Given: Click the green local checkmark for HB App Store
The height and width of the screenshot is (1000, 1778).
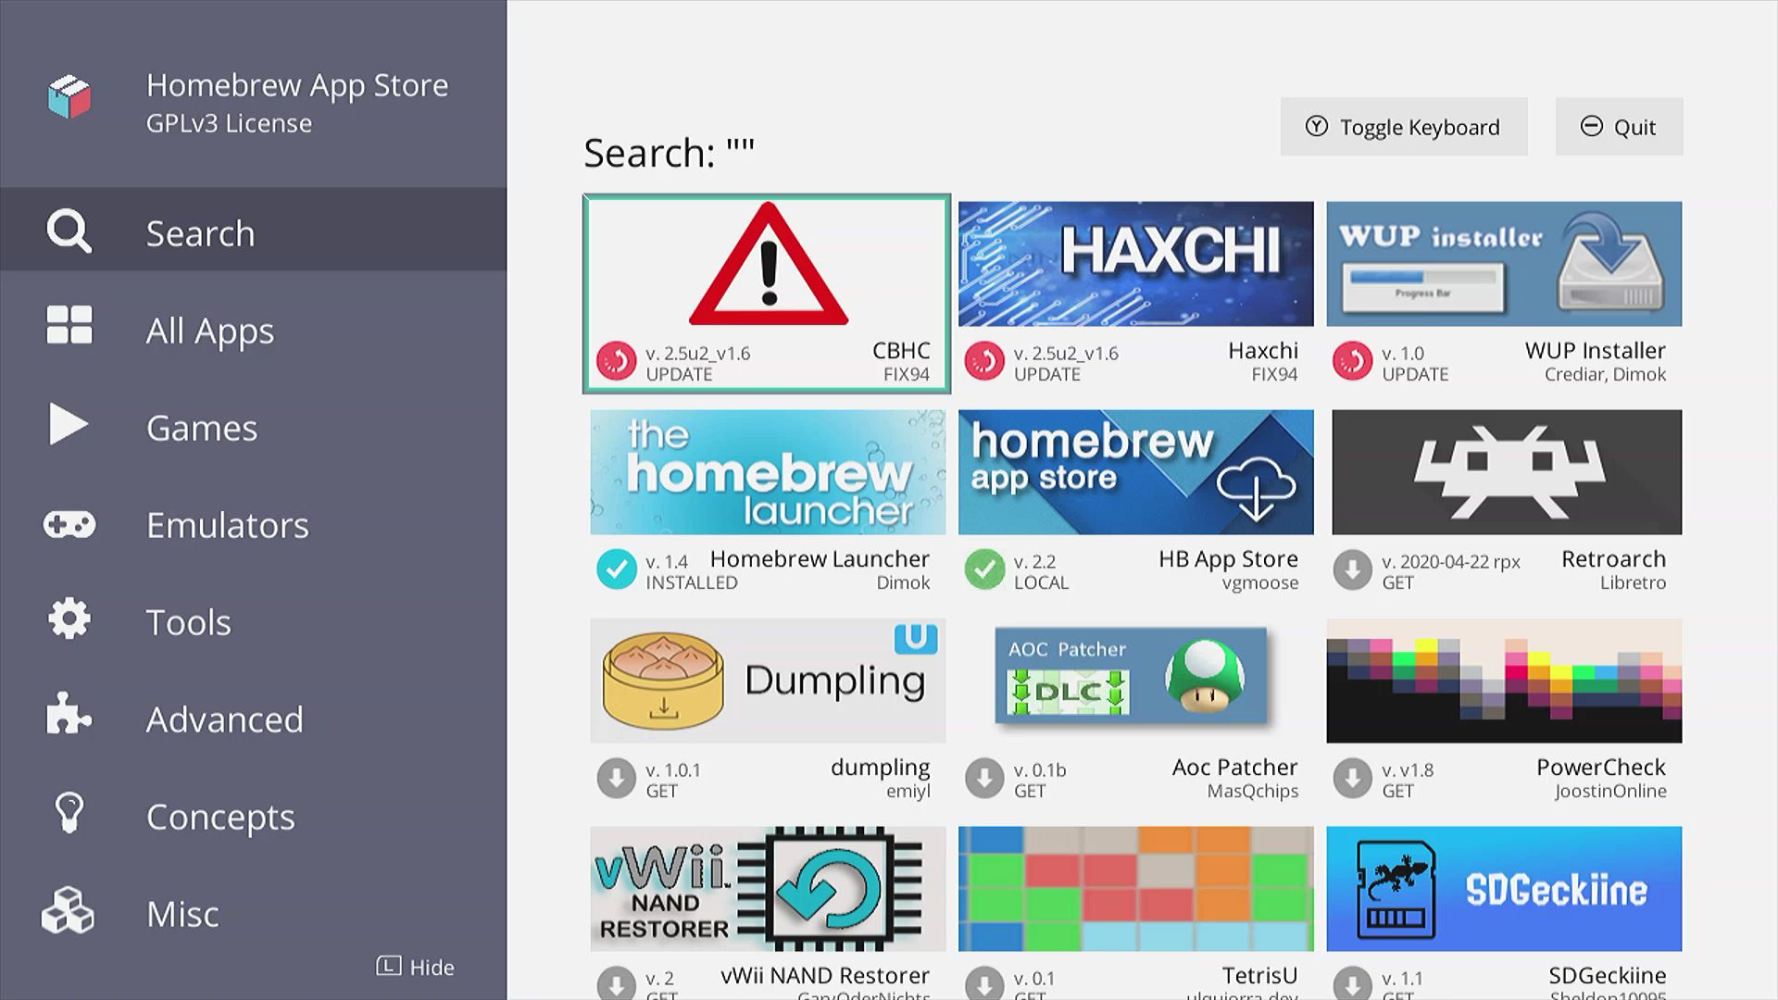Looking at the screenshot, I should click(984, 569).
